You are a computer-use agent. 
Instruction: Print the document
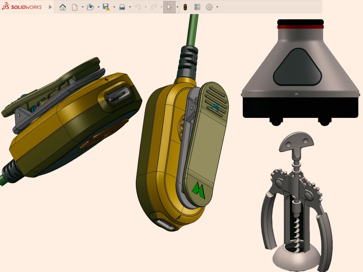click(x=122, y=7)
